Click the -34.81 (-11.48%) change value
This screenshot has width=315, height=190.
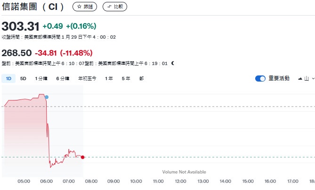64,53
